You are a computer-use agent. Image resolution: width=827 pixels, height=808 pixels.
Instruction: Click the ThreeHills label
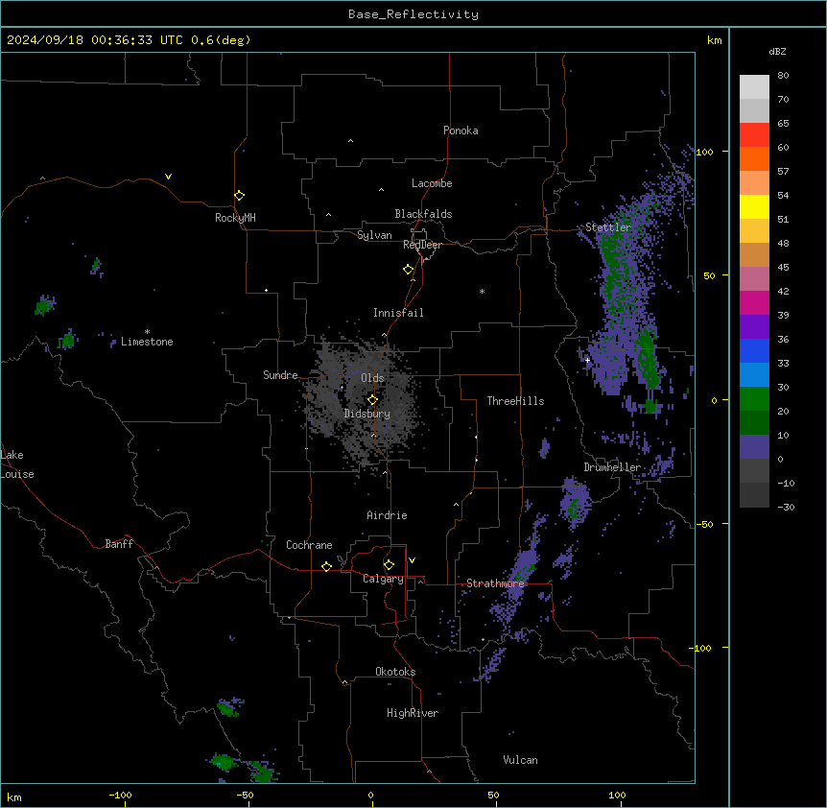515,401
